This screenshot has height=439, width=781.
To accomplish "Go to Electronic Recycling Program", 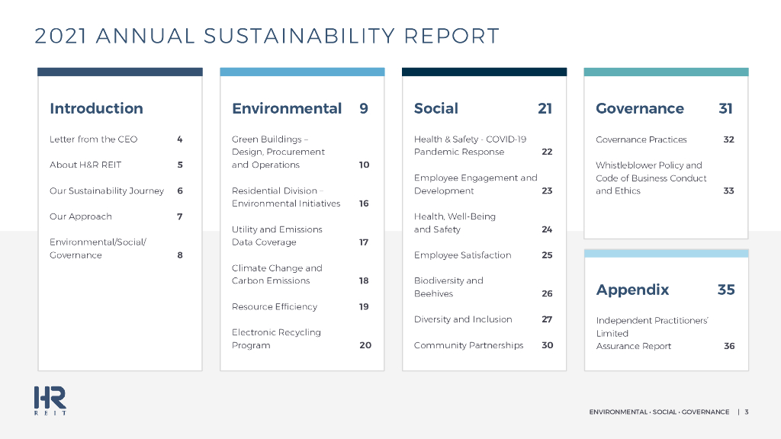I will click(x=276, y=338).
